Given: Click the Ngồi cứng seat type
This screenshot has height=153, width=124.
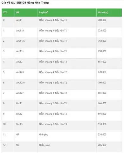Looking at the screenshot, I should click(x=45, y=145).
